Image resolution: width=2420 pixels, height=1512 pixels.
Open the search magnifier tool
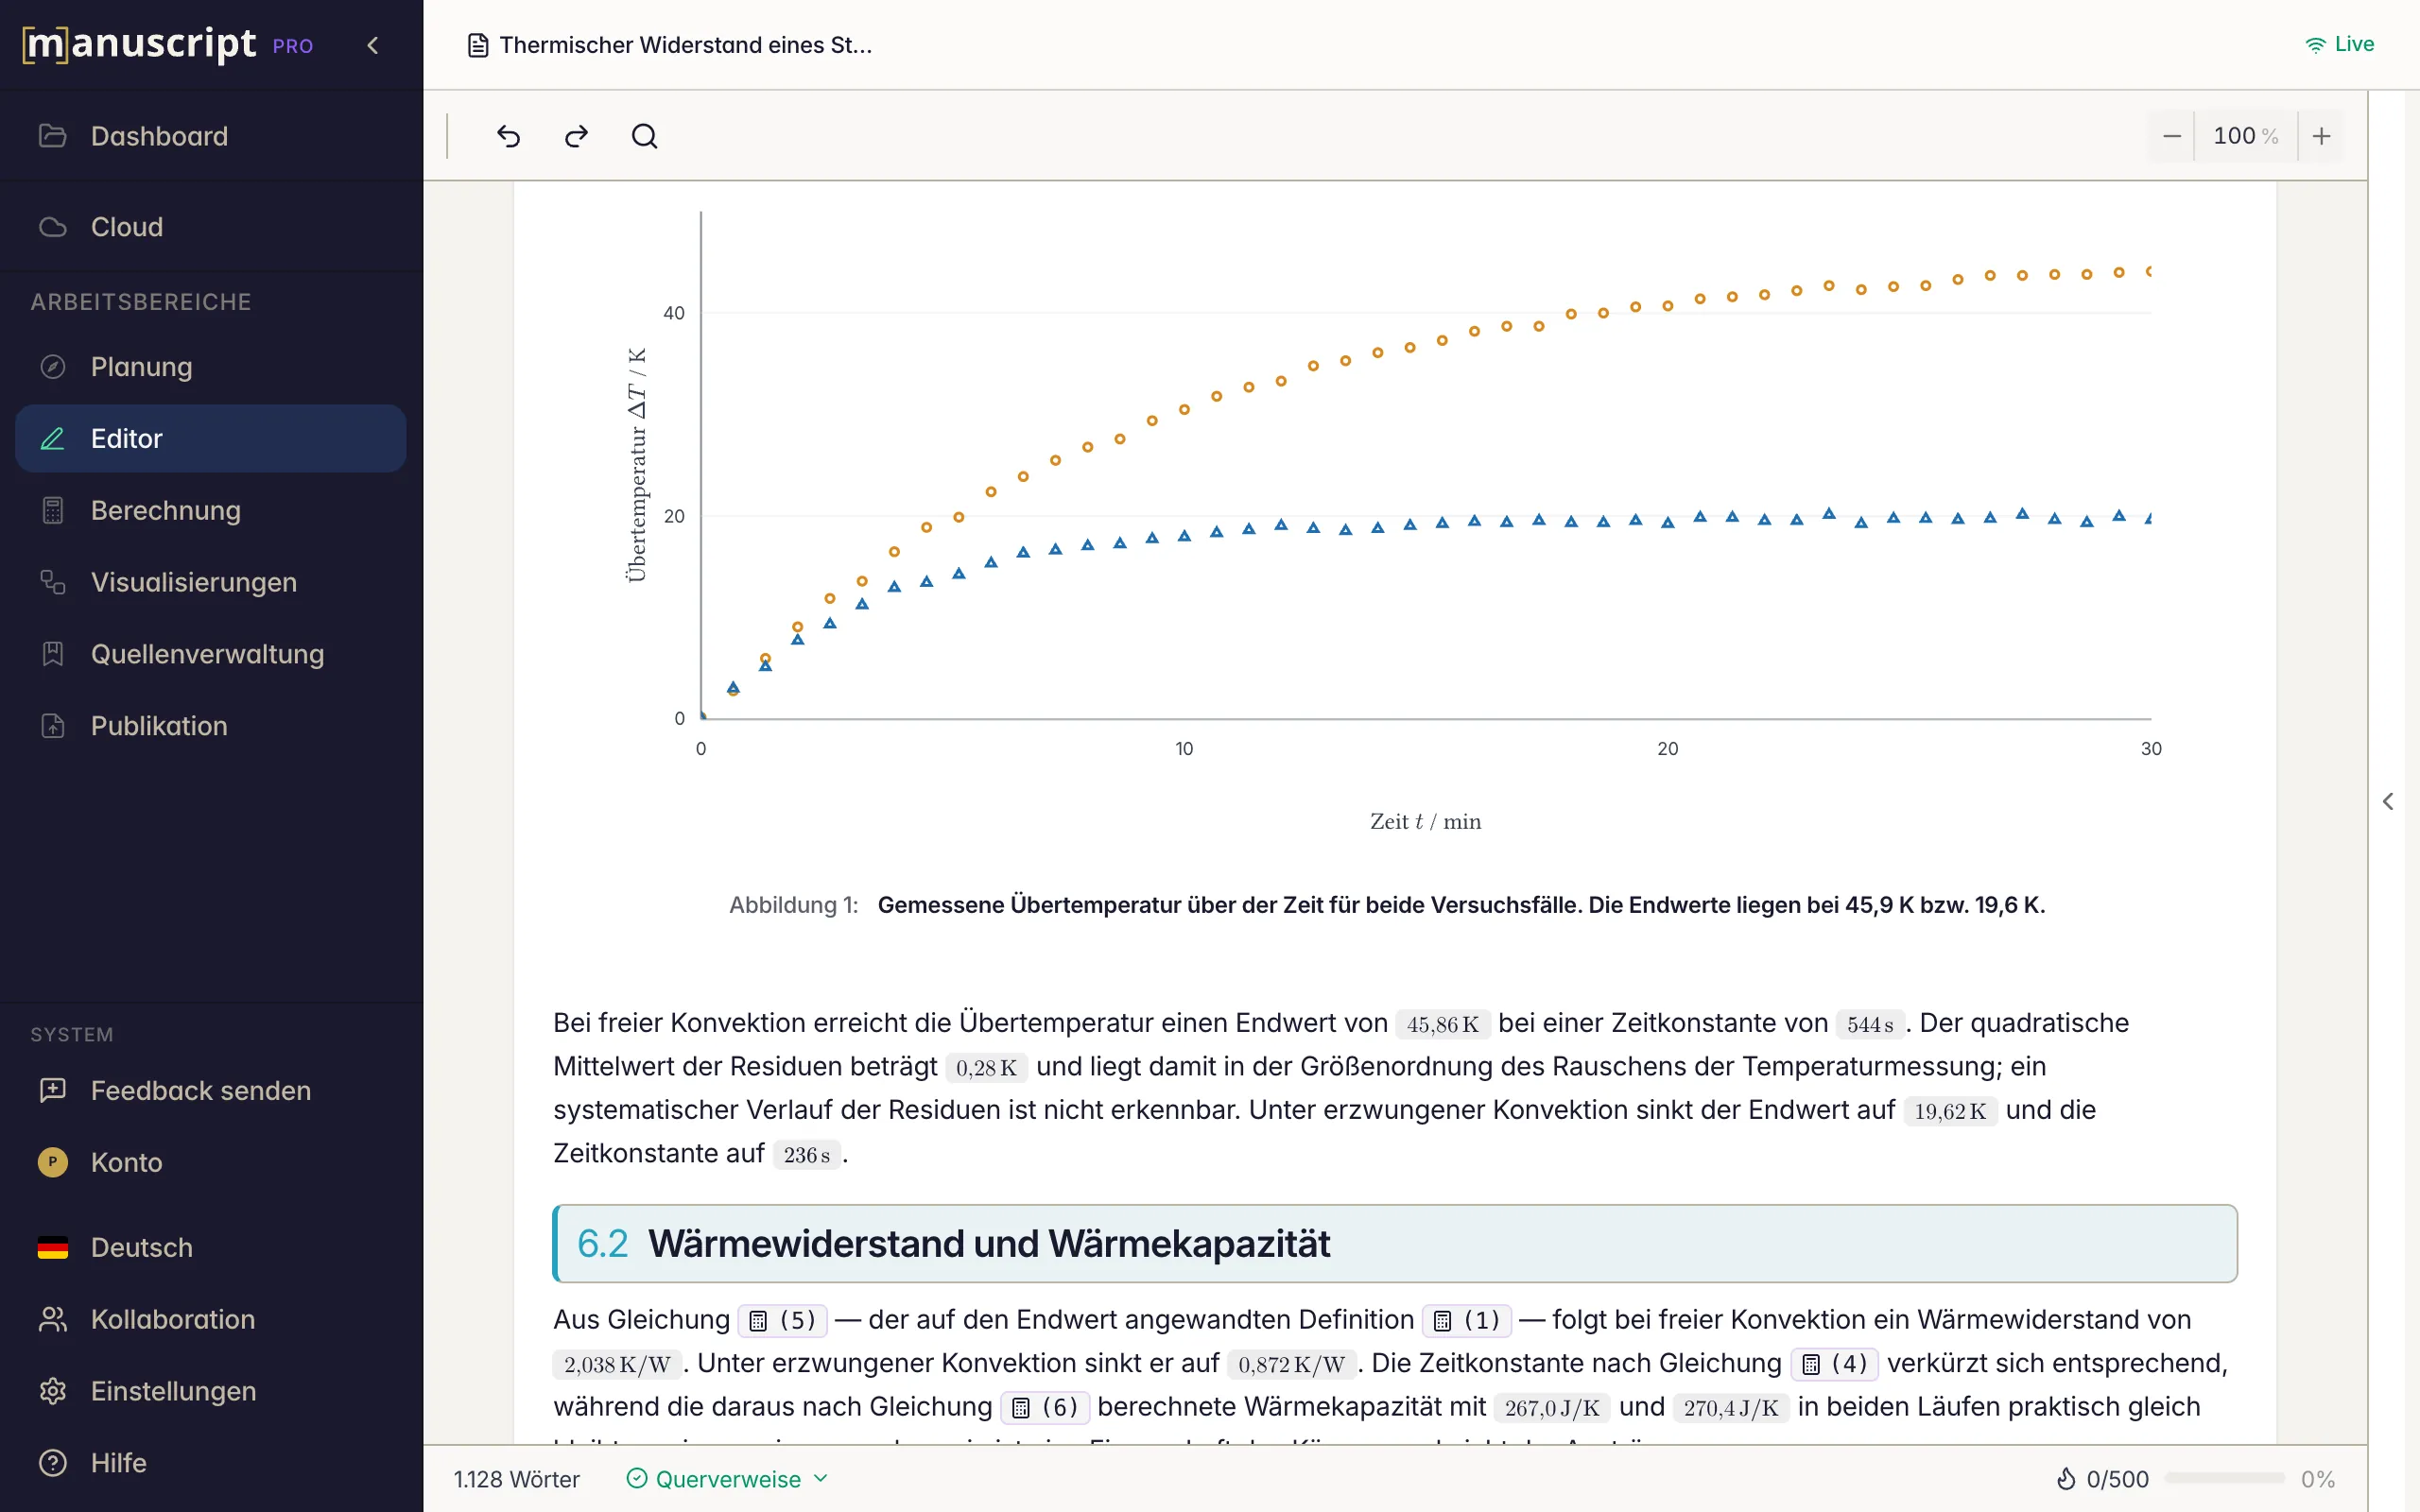[x=645, y=136]
